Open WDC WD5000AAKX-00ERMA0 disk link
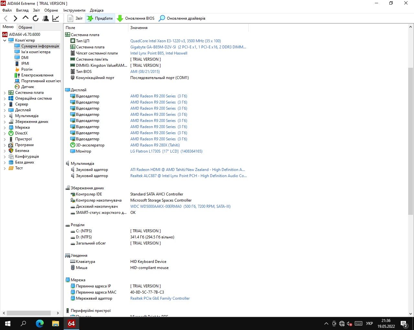Screen dimensions: 414x330 [180, 206]
